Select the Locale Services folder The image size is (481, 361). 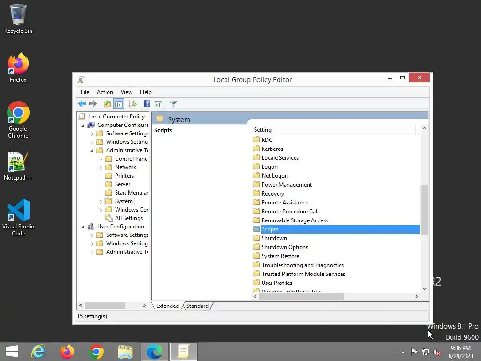point(280,158)
